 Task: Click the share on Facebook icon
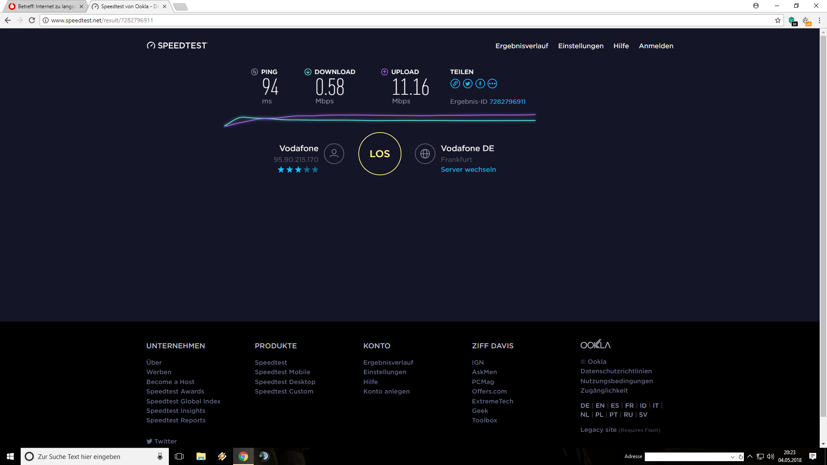pos(480,84)
